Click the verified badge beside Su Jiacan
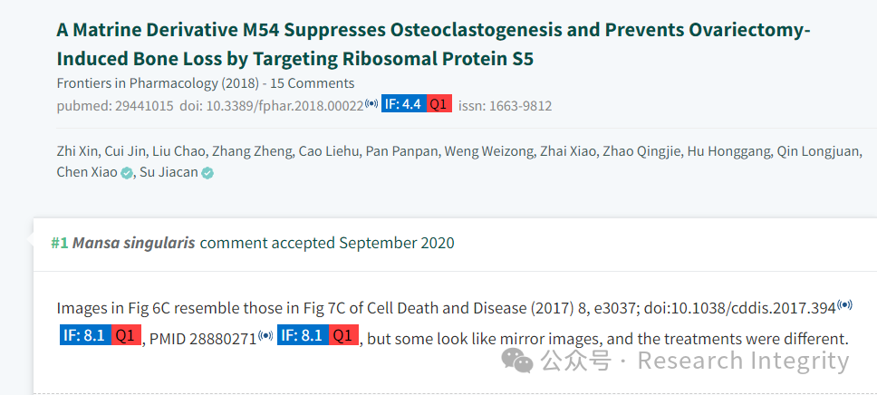 [207, 173]
